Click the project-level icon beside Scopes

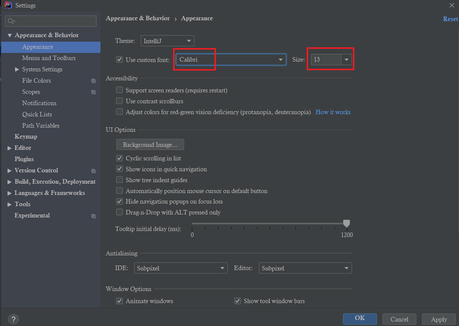tap(93, 92)
